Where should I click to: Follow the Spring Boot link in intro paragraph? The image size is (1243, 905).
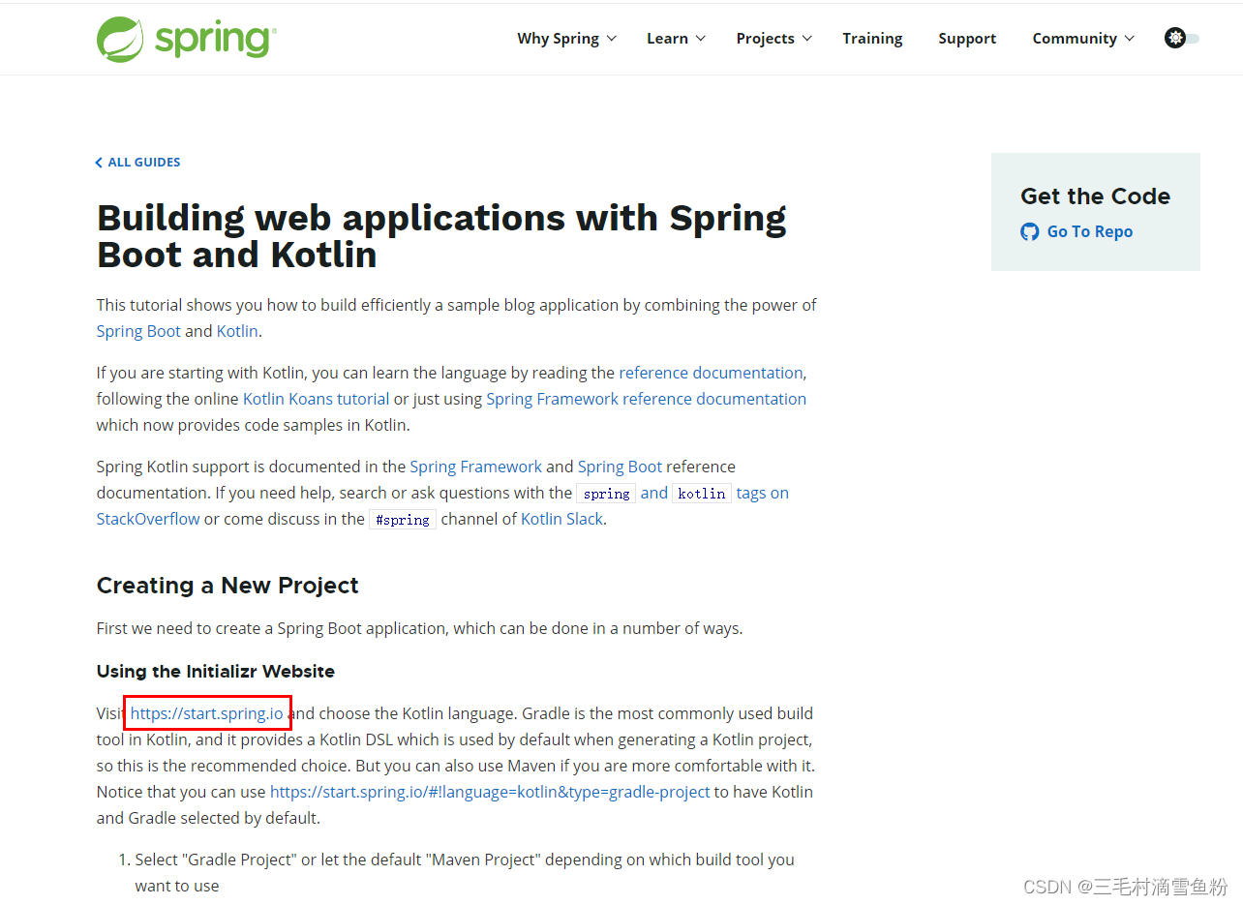(x=138, y=331)
